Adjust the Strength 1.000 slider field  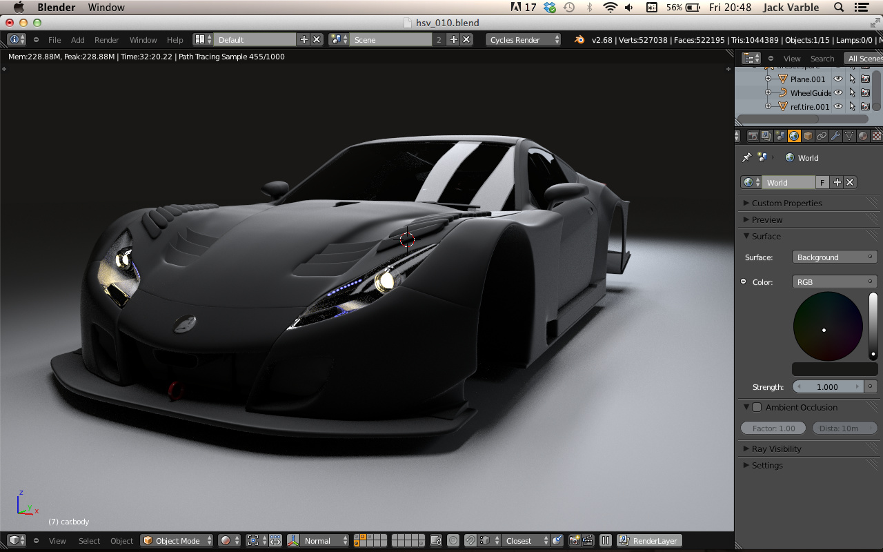(827, 387)
